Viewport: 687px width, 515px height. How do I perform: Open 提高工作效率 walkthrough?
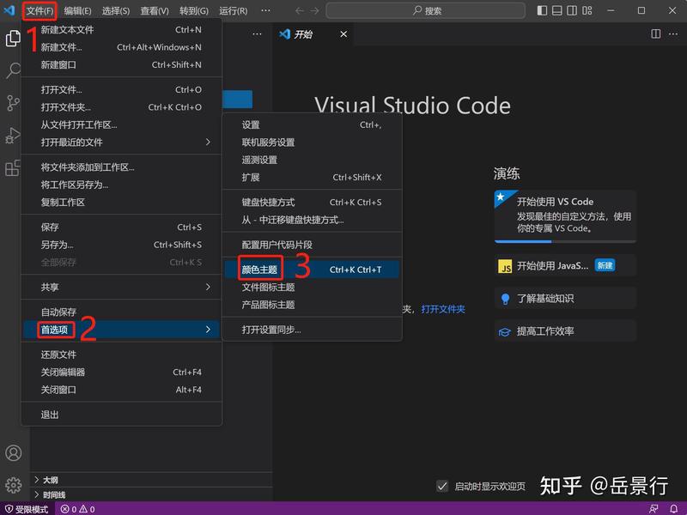point(565,331)
